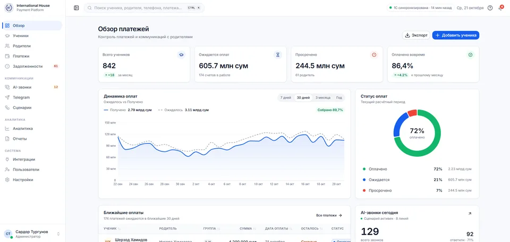510x242 pixels.
Task: Click the 605.7 млн сум value
Action: pyautogui.click(x=224, y=66)
